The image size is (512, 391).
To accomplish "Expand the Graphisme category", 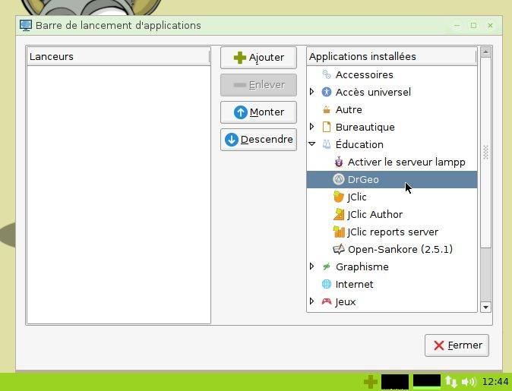I will [312, 266].
